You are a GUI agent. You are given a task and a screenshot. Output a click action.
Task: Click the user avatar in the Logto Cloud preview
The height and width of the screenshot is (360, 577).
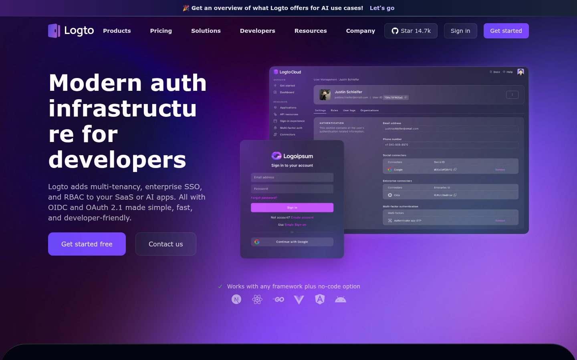[521, 72]
